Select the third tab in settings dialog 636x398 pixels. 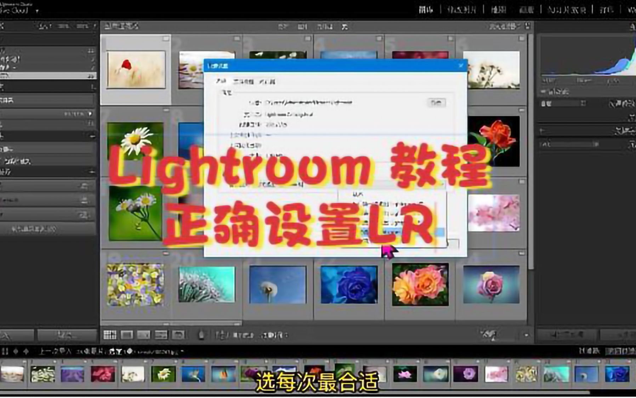click(267, 82)
